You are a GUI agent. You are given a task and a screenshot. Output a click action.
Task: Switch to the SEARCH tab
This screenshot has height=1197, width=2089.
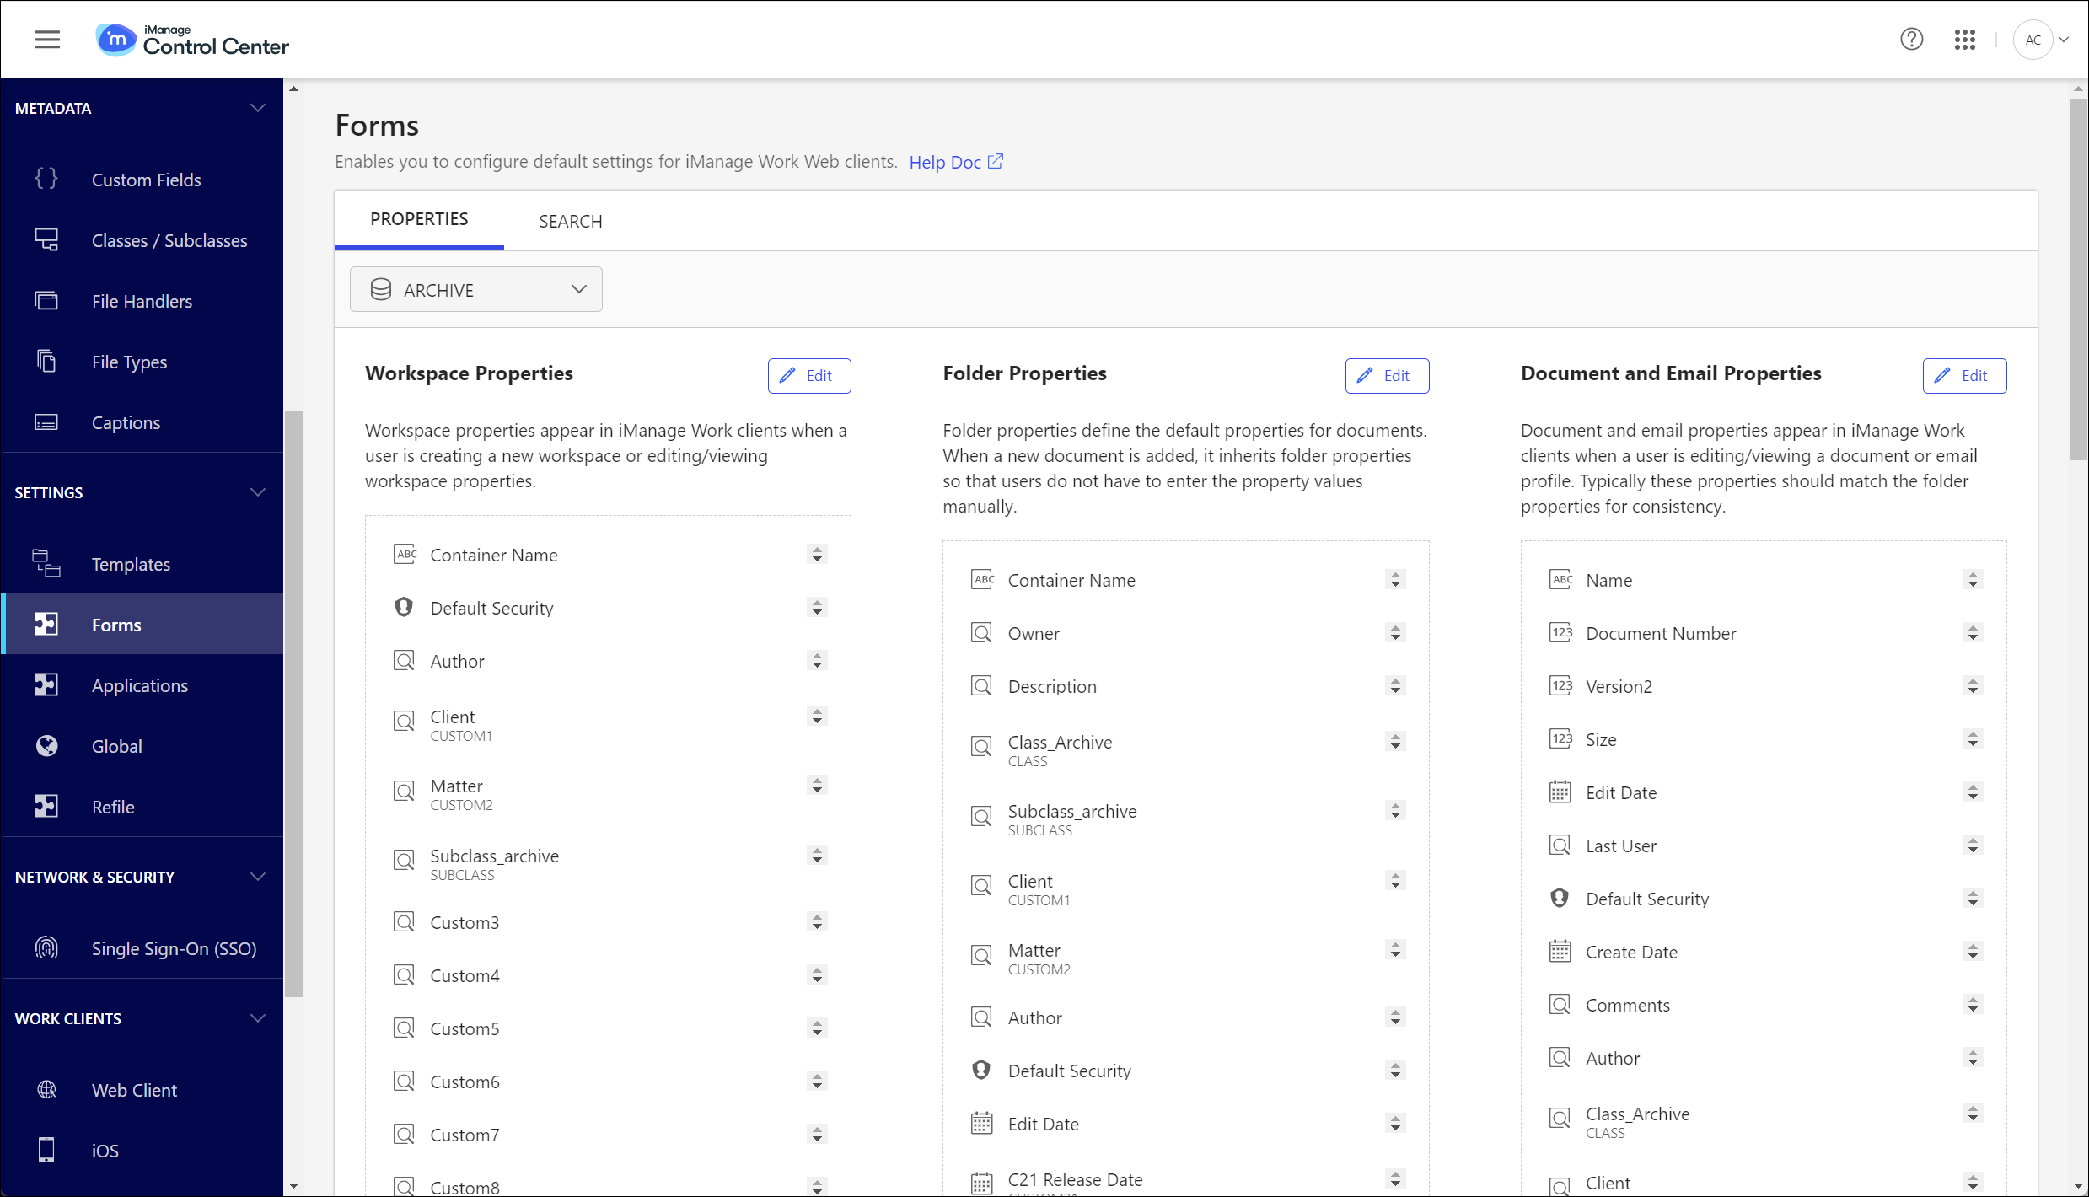[x=570, y=221]
